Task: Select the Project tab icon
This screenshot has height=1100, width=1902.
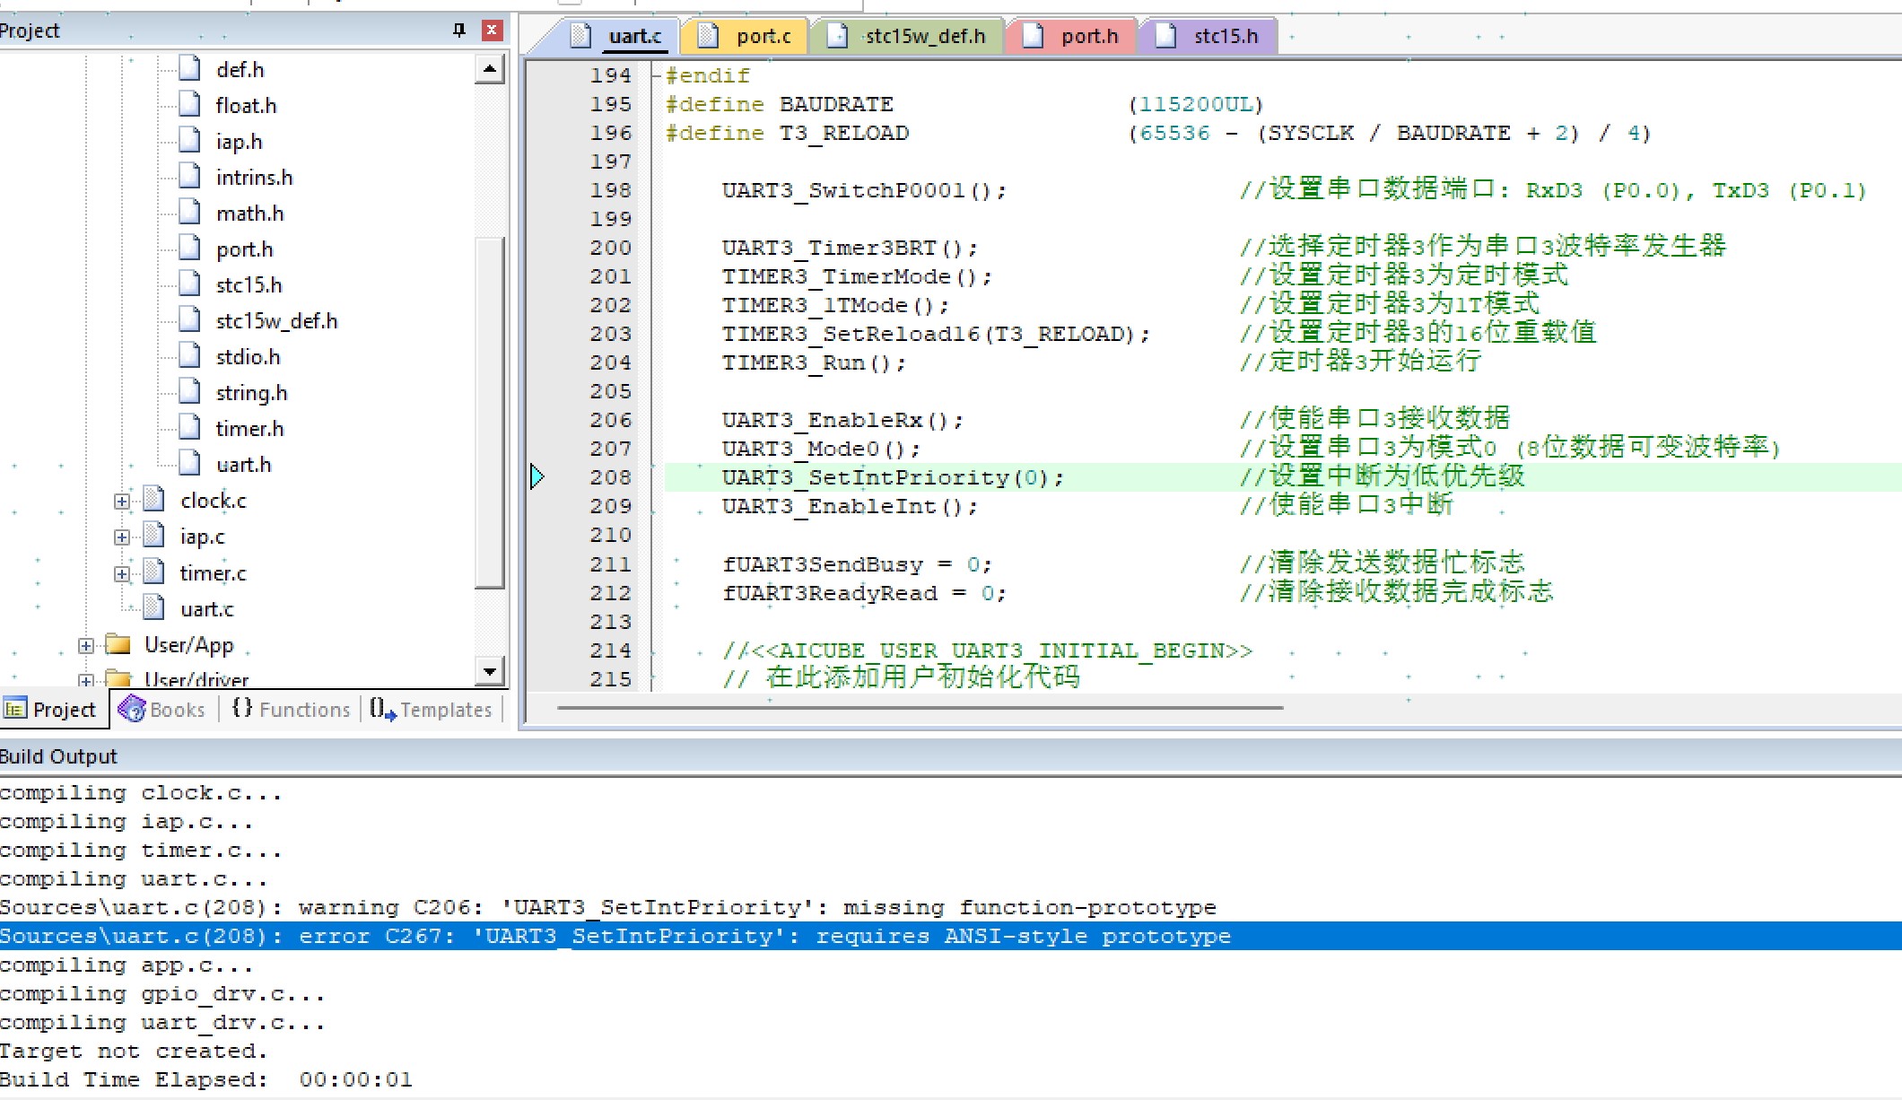Action: tap(15, 710)
